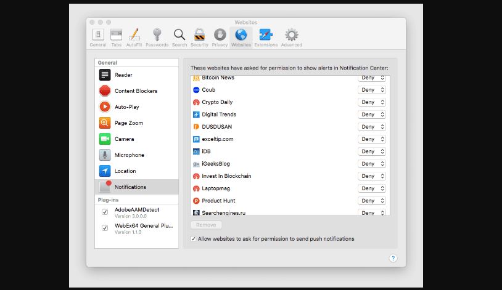Open the Privacy hand icon
Viewport: 502px width, 290px height.
pyautogui.click(x=220, y=34)
